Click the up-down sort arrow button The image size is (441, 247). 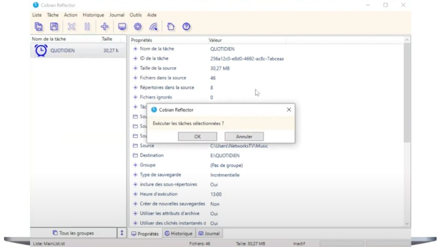pos(122,233)
